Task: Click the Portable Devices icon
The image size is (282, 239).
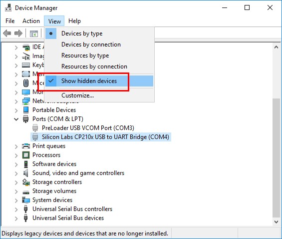Action: (x=26, y=110)
